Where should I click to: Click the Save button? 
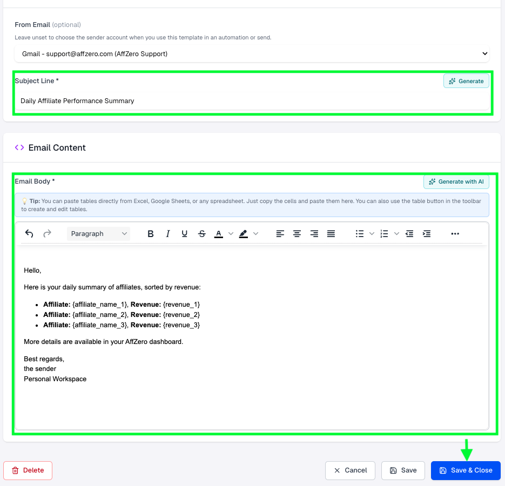click(x=403, y=470)
